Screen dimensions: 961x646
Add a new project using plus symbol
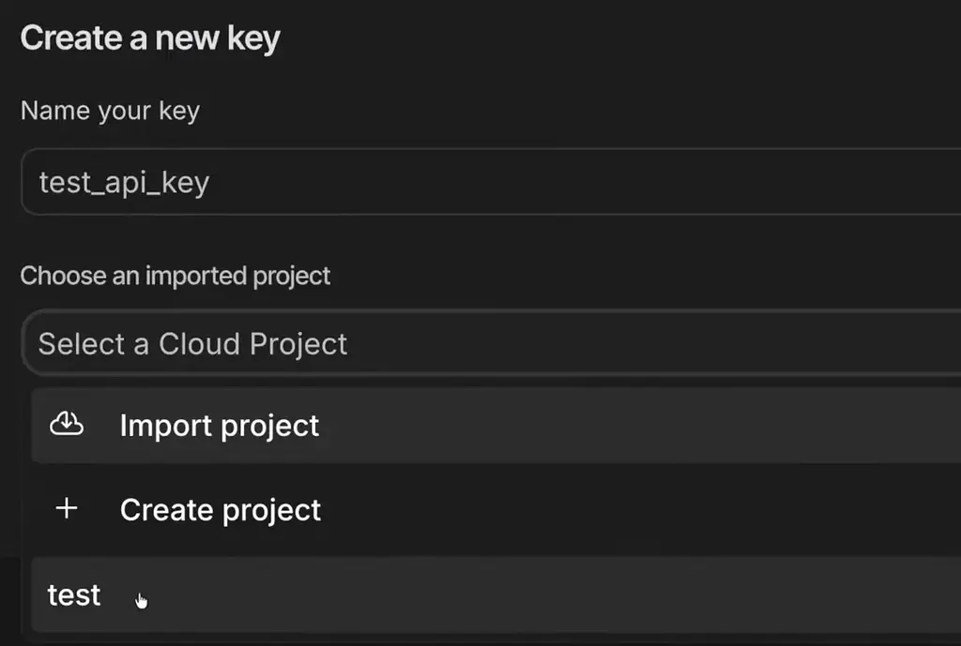click(67, 509)
